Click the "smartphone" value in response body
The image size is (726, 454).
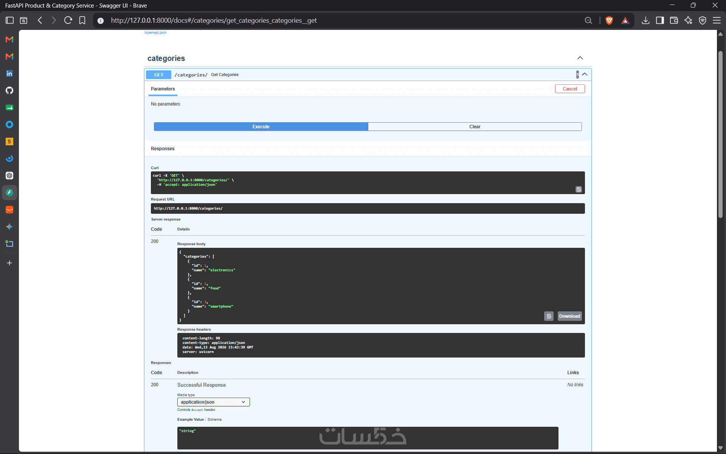pyautogui.click(x=221, y=306)
